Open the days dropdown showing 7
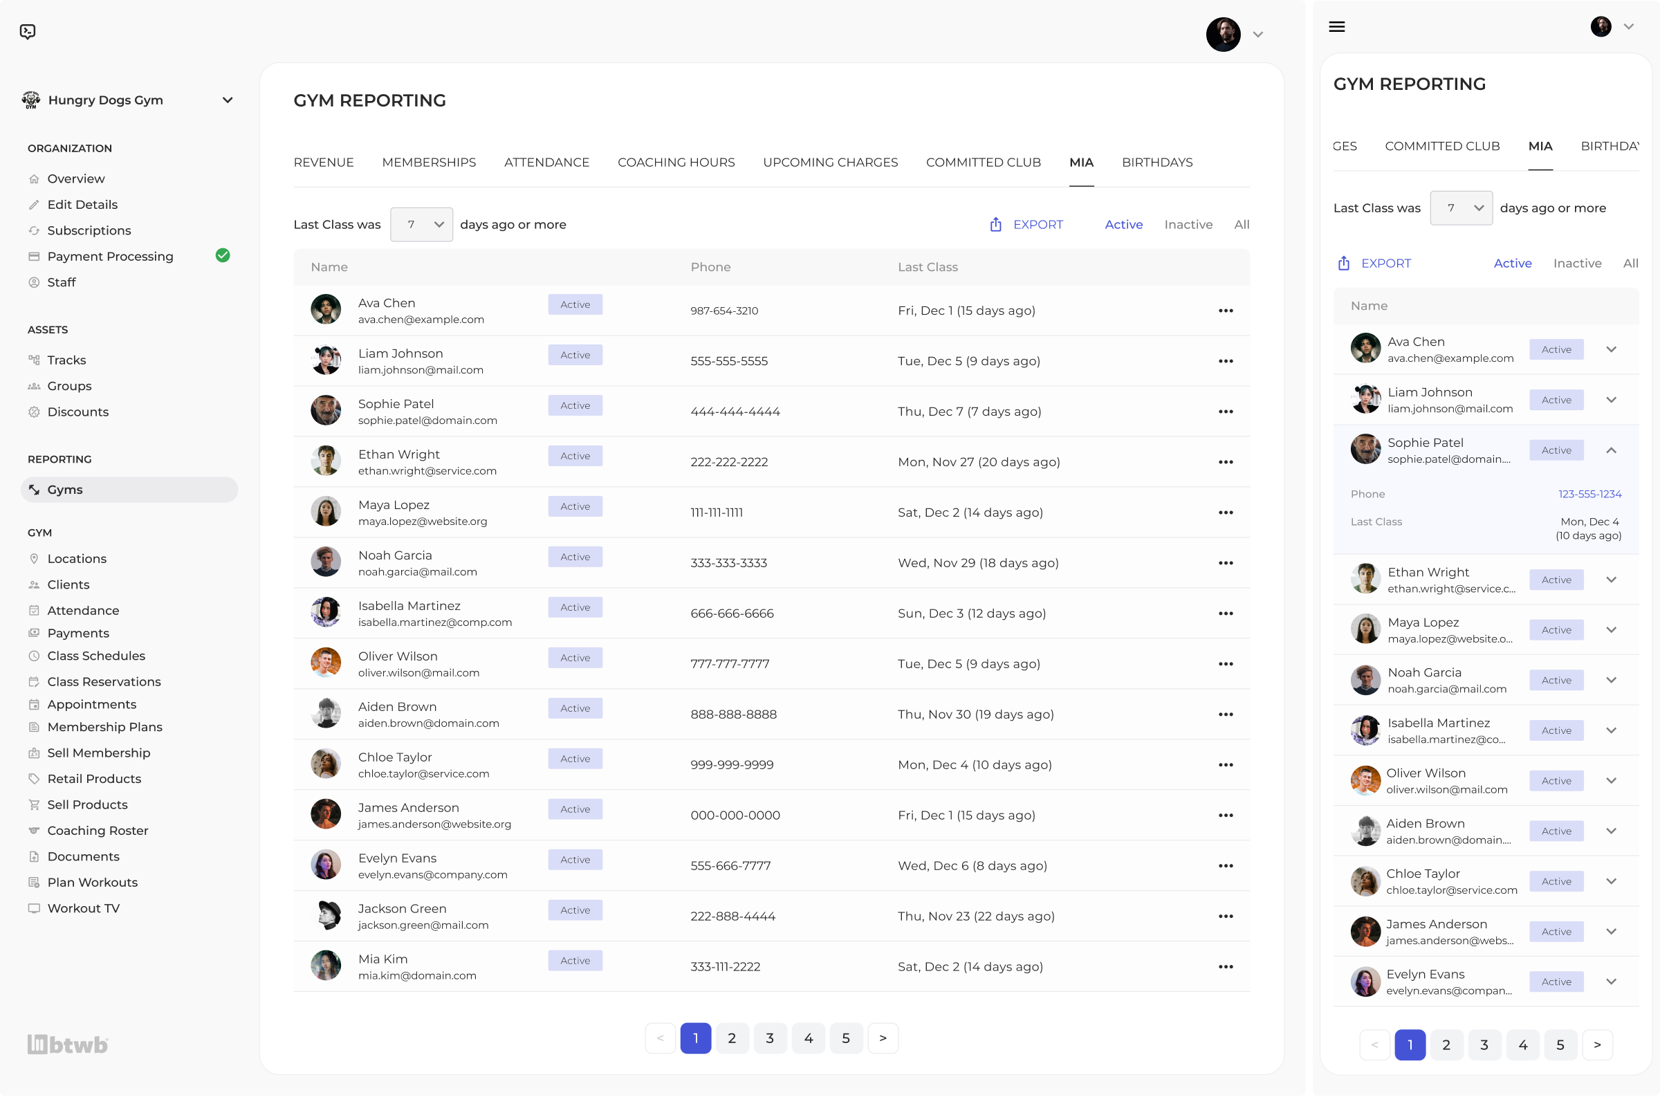Viewport: 1660px width, 1097px height. pos(421,224)
